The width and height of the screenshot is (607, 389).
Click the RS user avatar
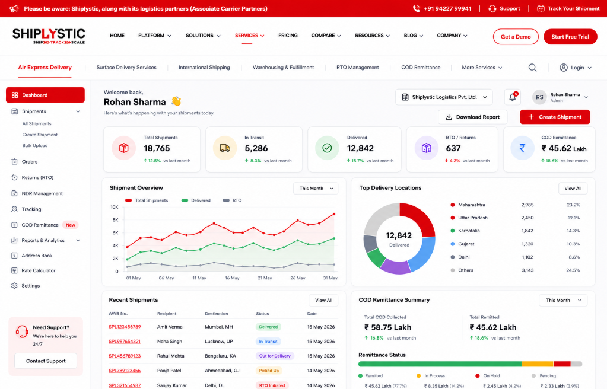(539, 97)
